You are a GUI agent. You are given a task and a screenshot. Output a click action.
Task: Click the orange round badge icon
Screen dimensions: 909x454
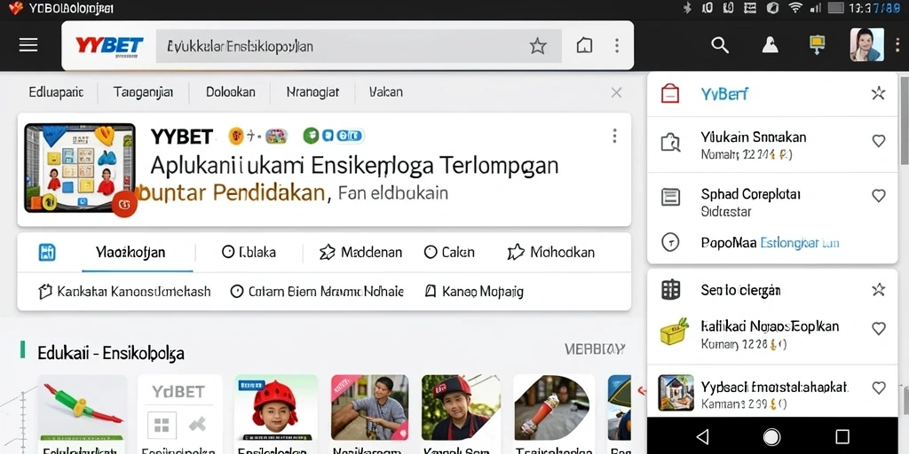[x=236, y=136]
